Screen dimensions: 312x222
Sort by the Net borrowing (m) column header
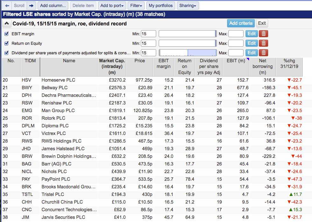tap(263, 67)
